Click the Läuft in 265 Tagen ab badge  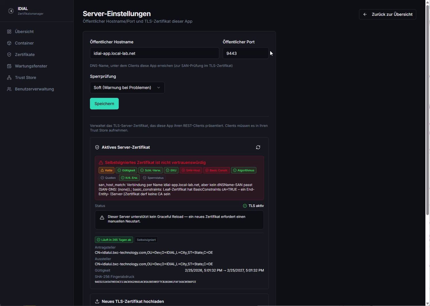114,240
